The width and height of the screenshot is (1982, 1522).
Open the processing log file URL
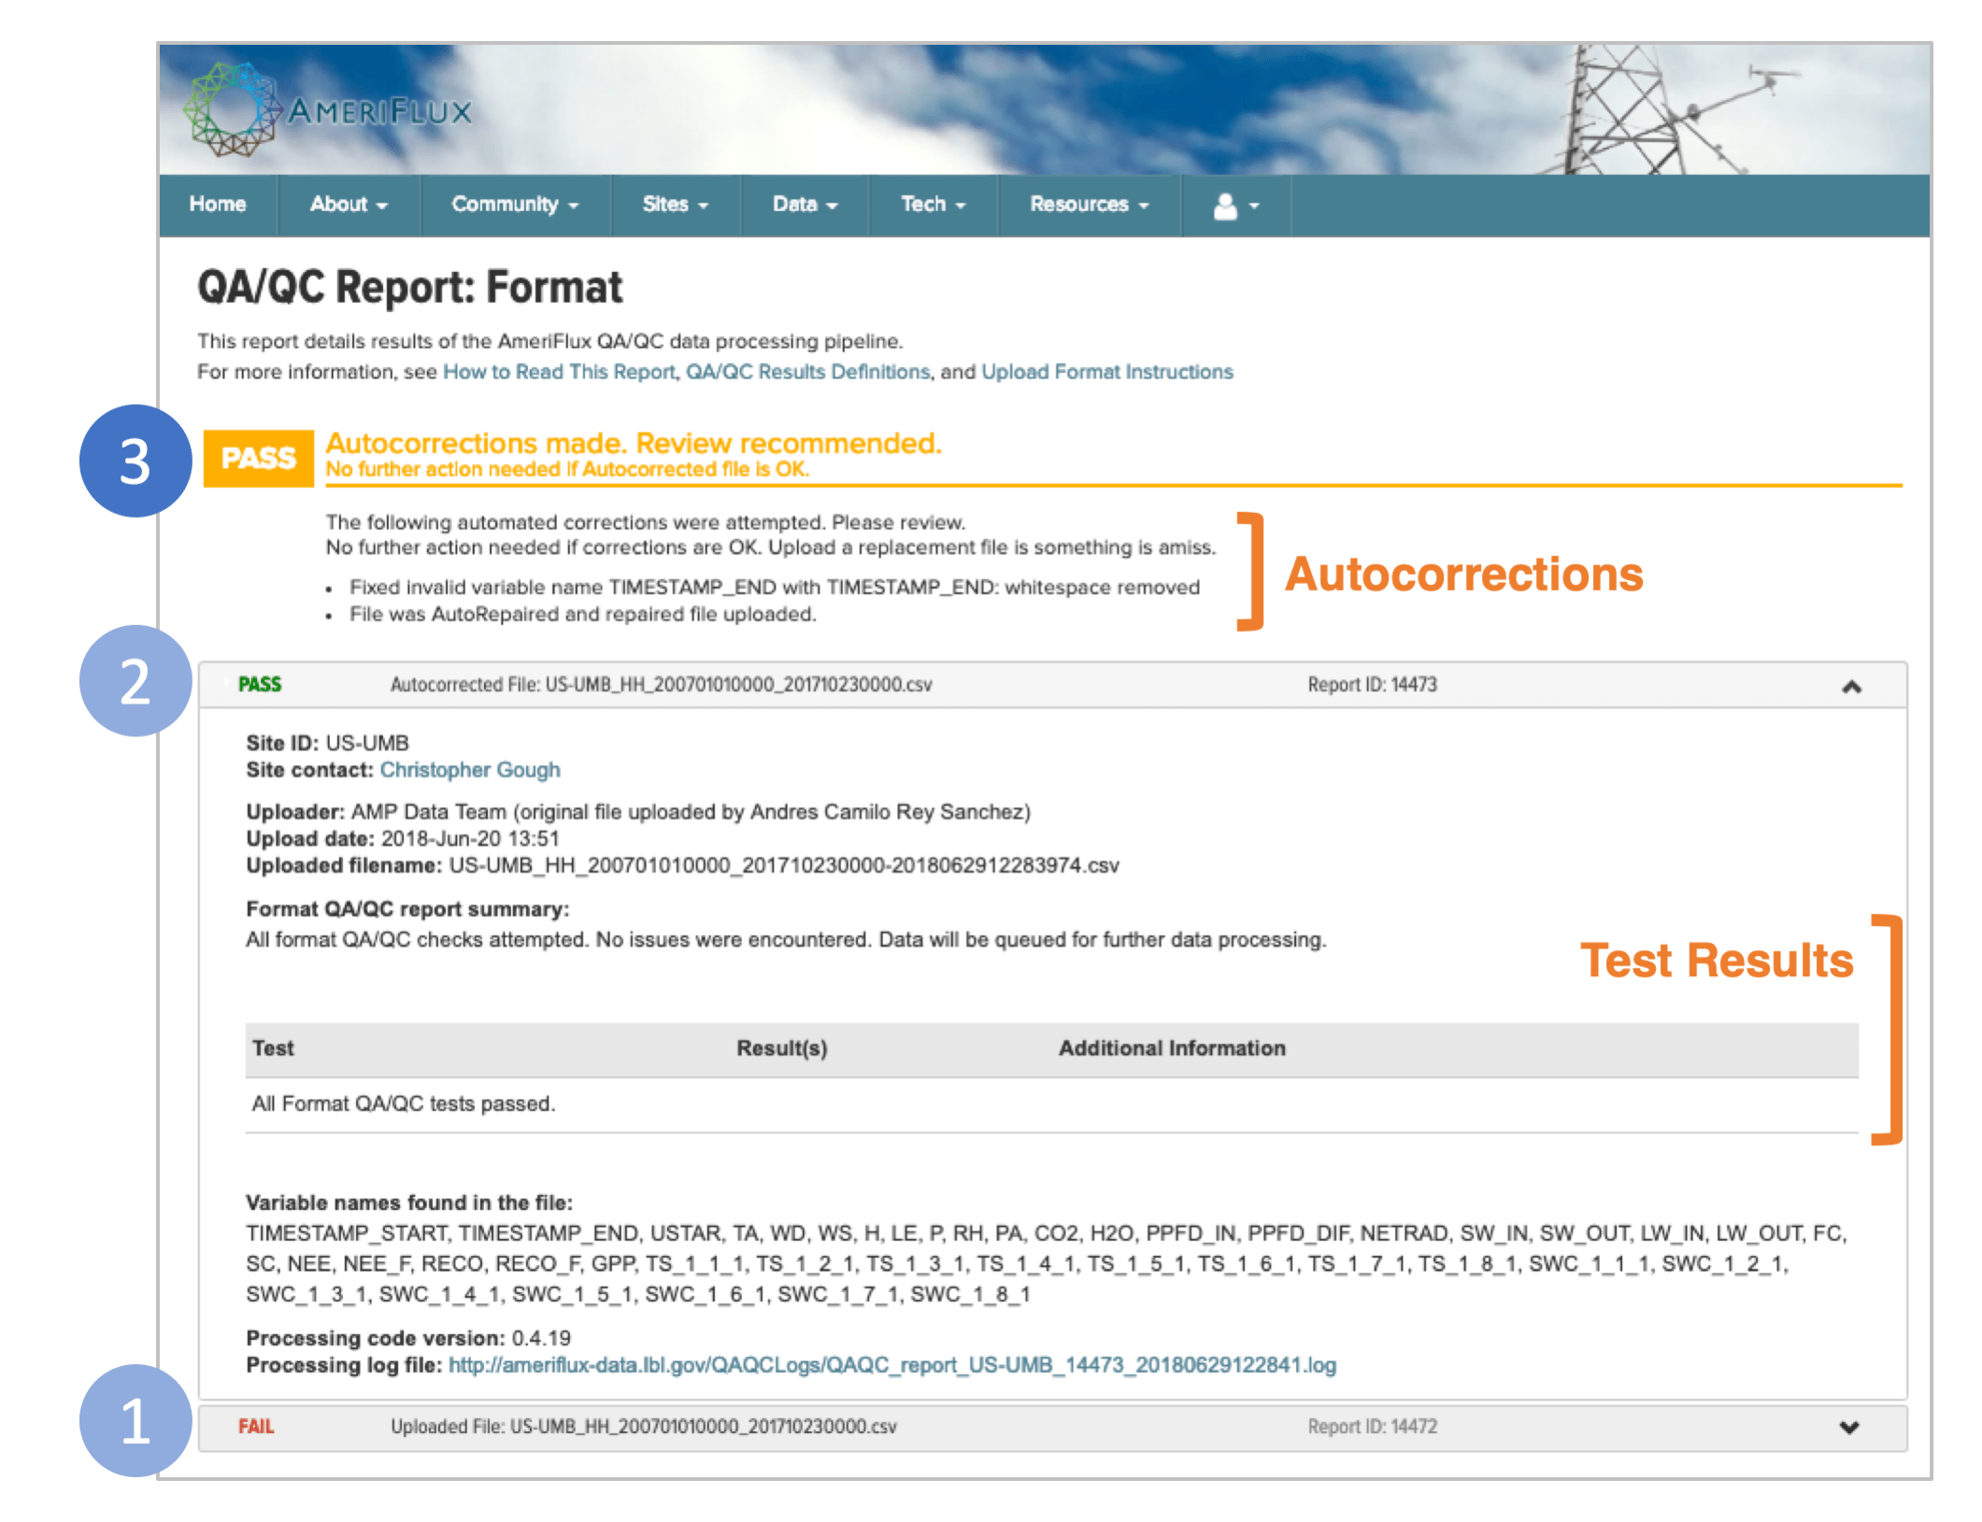tap(891, 1365)
